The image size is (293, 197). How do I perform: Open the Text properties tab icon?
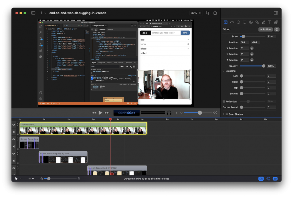[270, 22]
